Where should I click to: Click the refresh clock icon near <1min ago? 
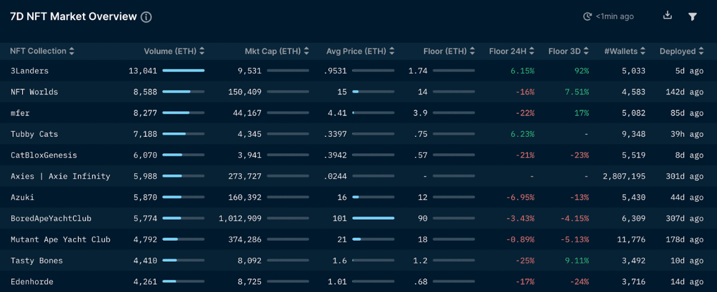[587, 17]
